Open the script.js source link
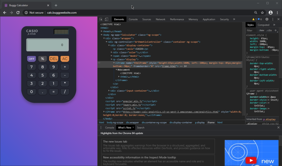The width and height of the screenshot is (282, 166). pyautogui.click(x=129, y=108)
